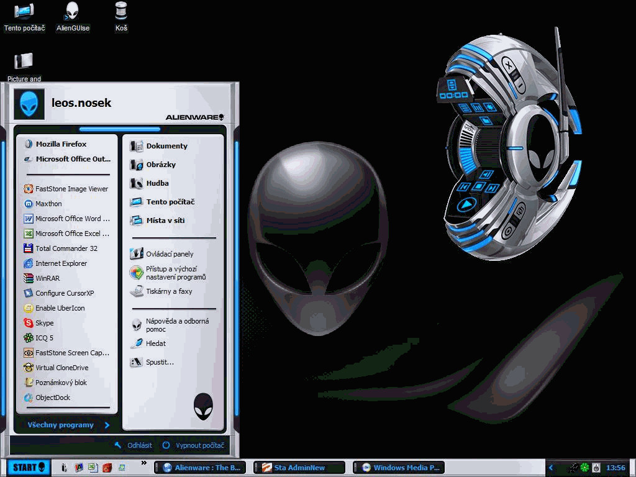Click Odhlásit to log off
The height and width of the screenshot is (477, 636).
(133, 445)
